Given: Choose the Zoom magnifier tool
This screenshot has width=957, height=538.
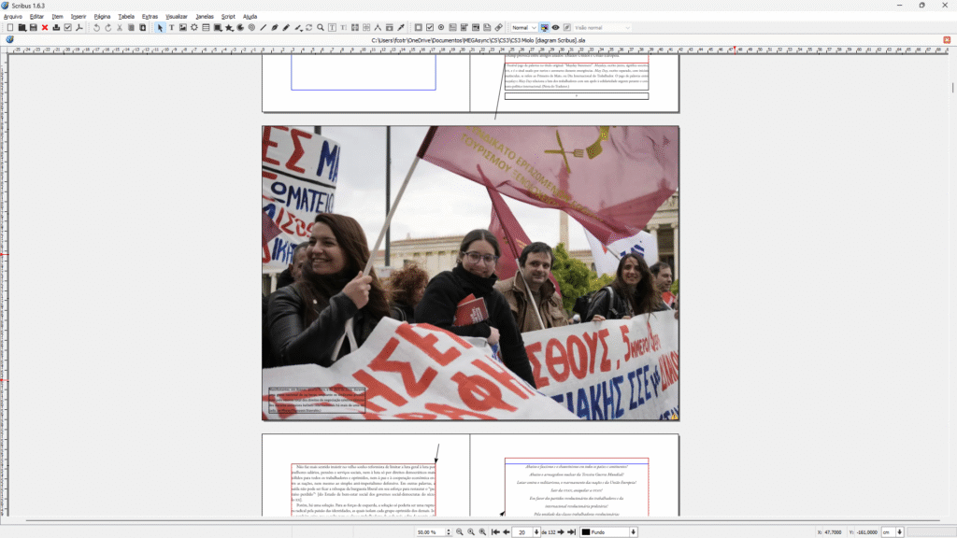Looking at the screenshot, I should click(320, 28).
